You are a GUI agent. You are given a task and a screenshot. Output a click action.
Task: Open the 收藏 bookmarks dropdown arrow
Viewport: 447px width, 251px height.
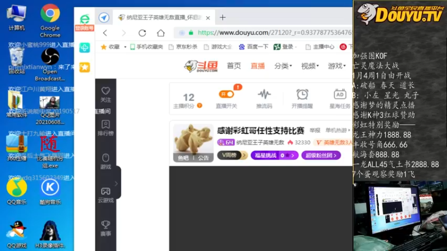pyautogui.click(x=125, y=47)
